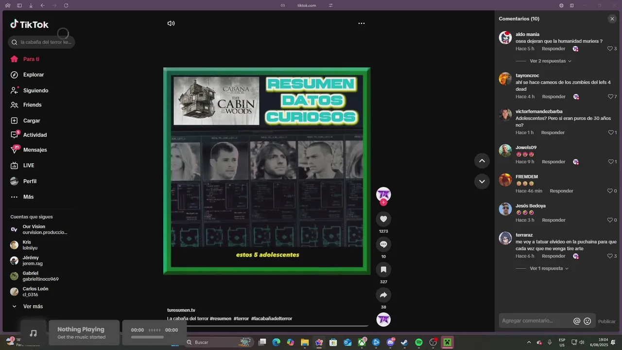Open the turesumen.tv username under the video
This screenshot has width=622, height=350.
pos(181,310)
